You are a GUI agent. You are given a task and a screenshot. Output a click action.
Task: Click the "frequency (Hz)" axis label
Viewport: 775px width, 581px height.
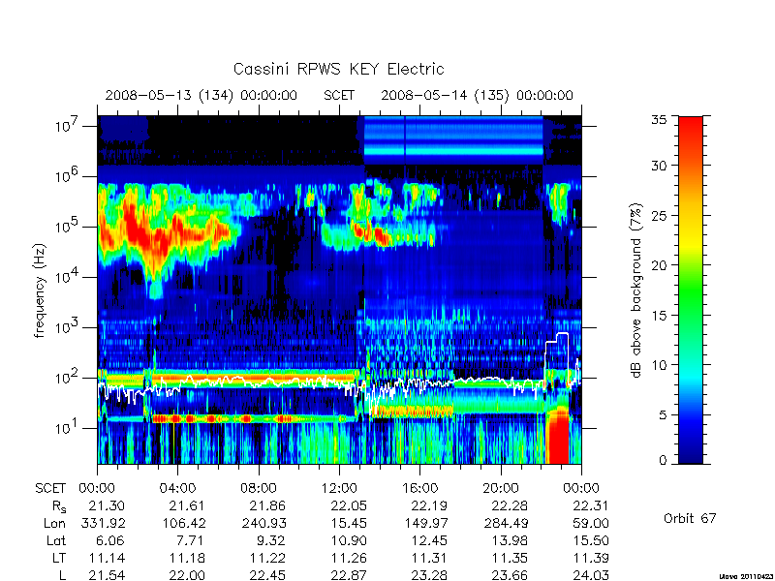40,290
